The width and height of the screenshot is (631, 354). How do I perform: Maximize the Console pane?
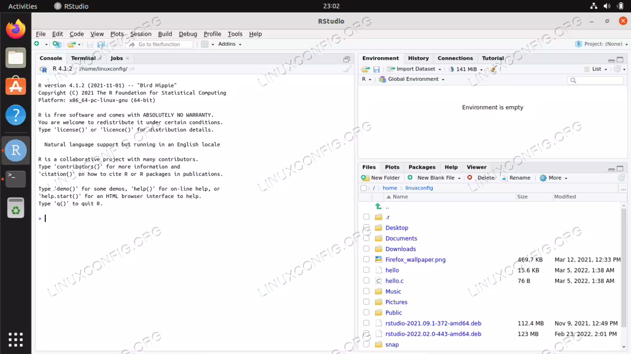347,59
